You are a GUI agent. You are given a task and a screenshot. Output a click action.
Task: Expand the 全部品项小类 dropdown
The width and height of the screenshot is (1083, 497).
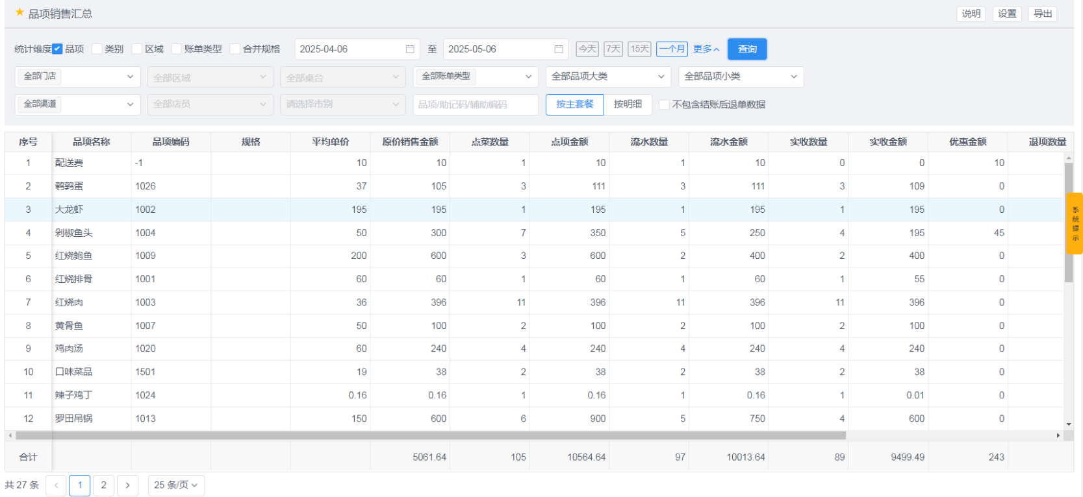(x=741, y=77)
